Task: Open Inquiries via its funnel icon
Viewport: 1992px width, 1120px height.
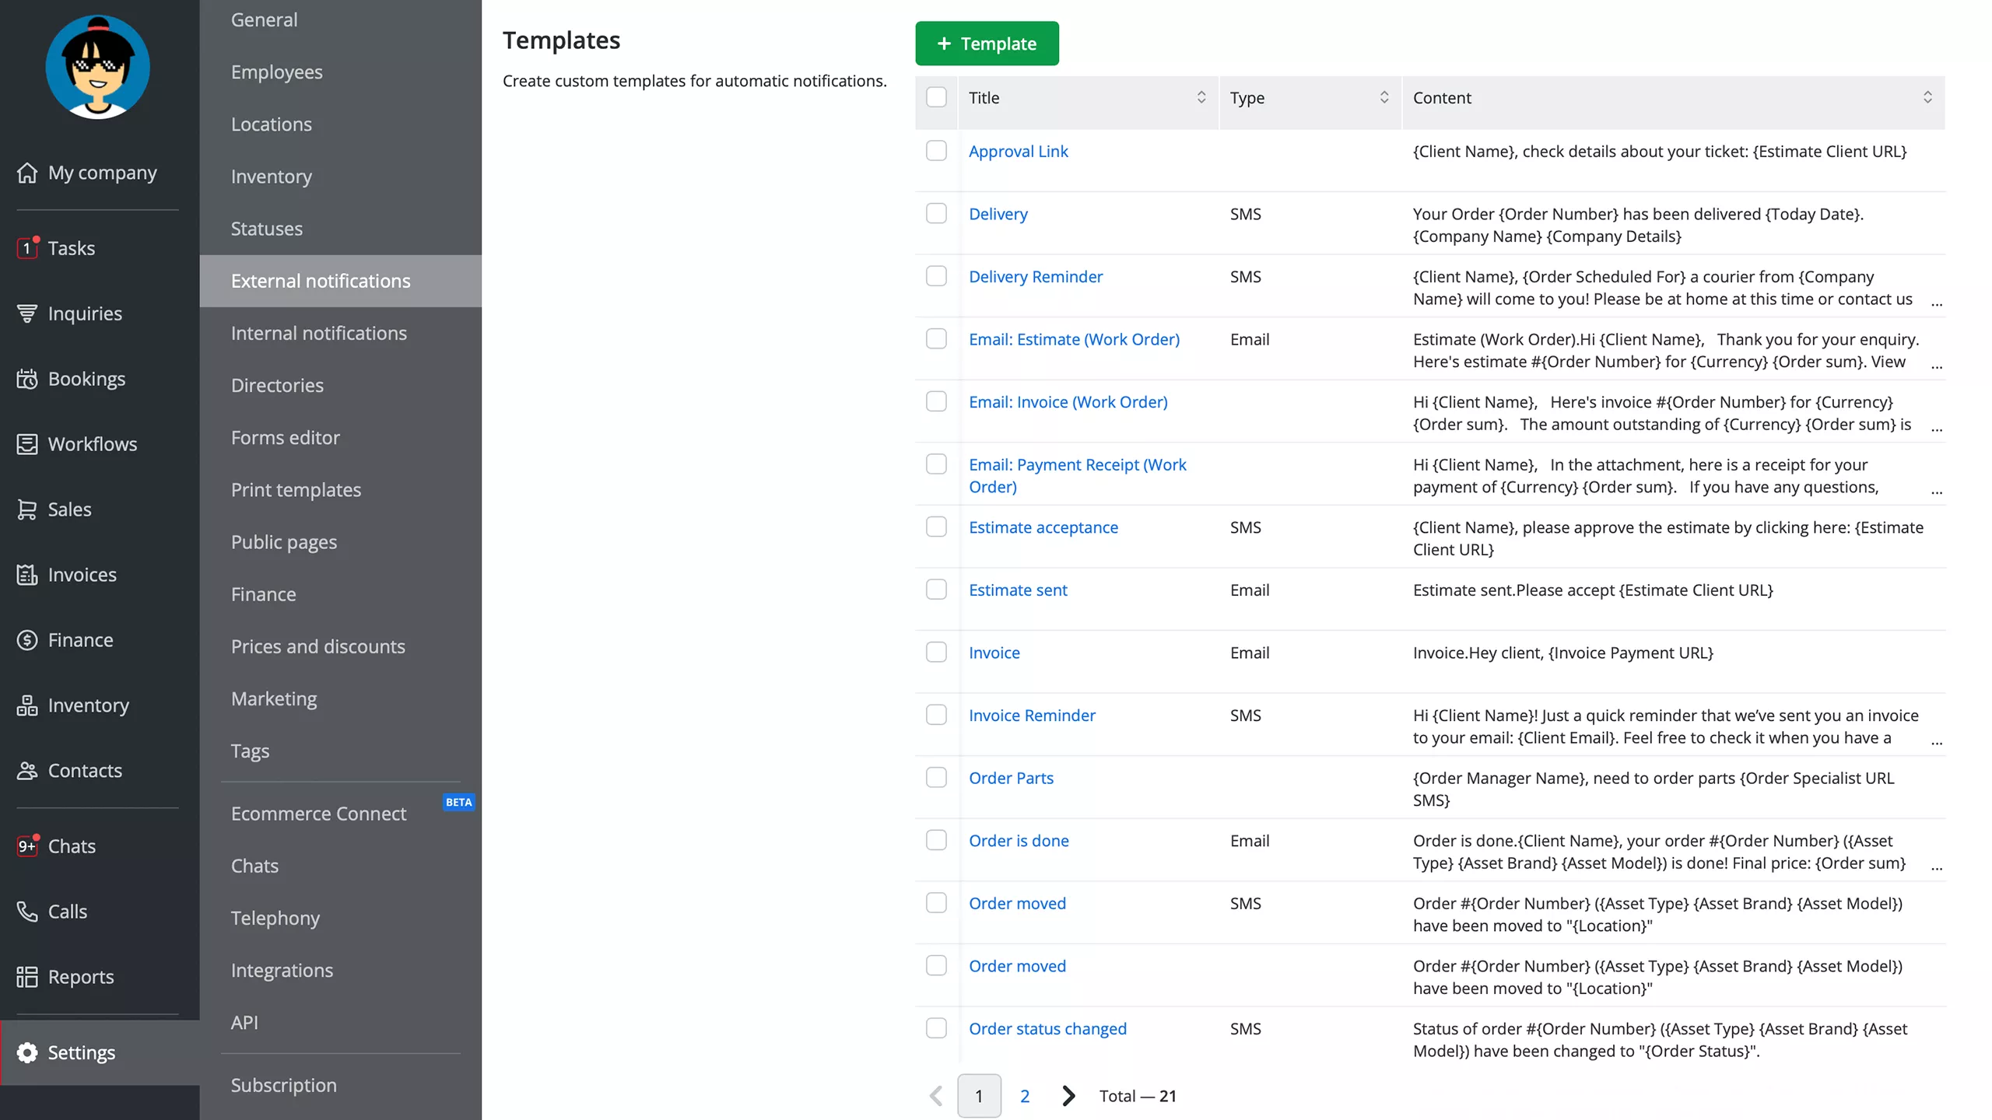Action: click(x=27, y=313)
